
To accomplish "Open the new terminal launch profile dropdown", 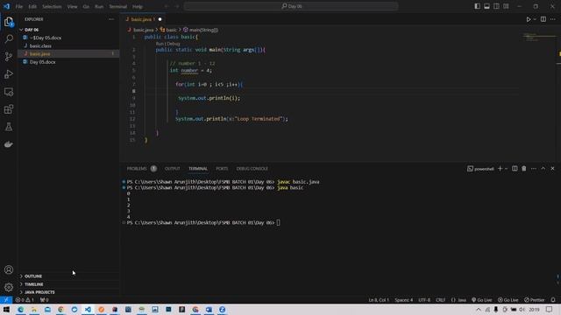I will point(506,169).
